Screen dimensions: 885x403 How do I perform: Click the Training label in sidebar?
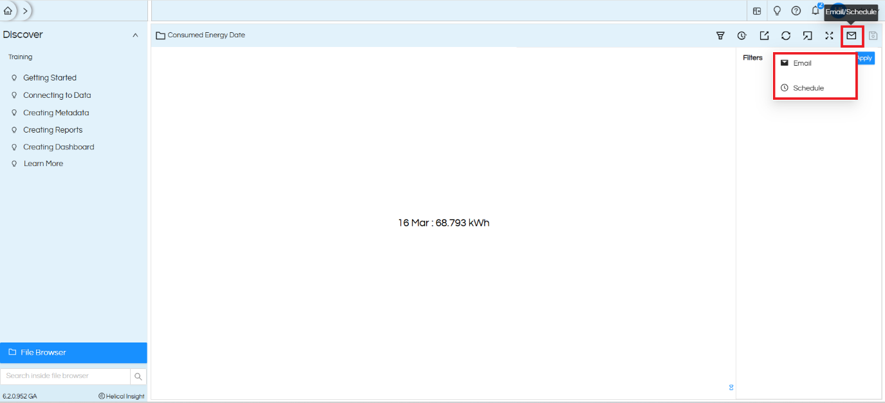click(20, 57)
